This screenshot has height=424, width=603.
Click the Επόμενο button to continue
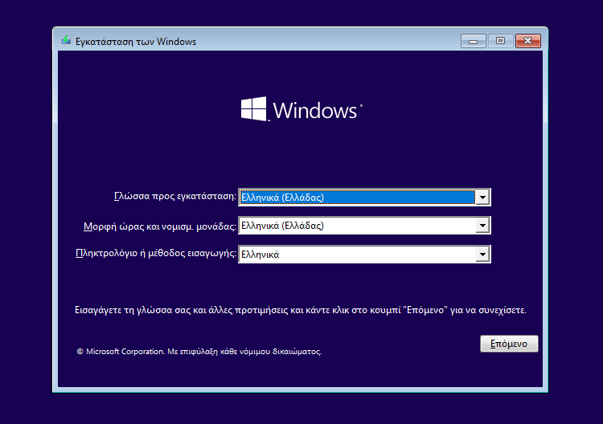pyautogui.click(x=509, y=344)
